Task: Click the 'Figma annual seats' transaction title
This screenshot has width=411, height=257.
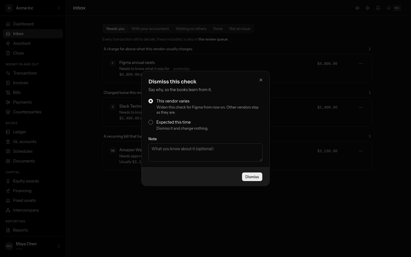Action: tap(137, 63)
